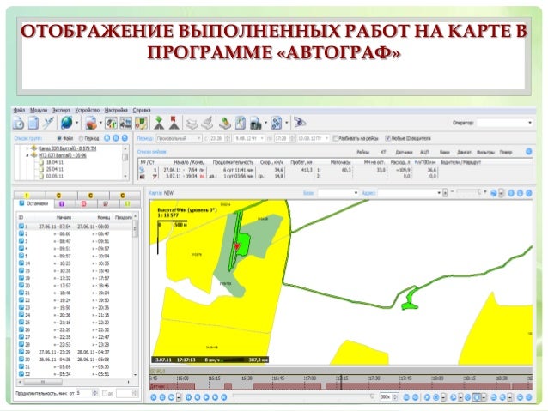Click the red tractor marker on map

(x=237, y=246)
